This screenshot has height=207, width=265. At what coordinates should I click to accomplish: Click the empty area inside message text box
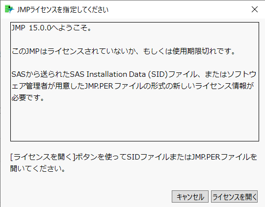click(x=134, y=121)
